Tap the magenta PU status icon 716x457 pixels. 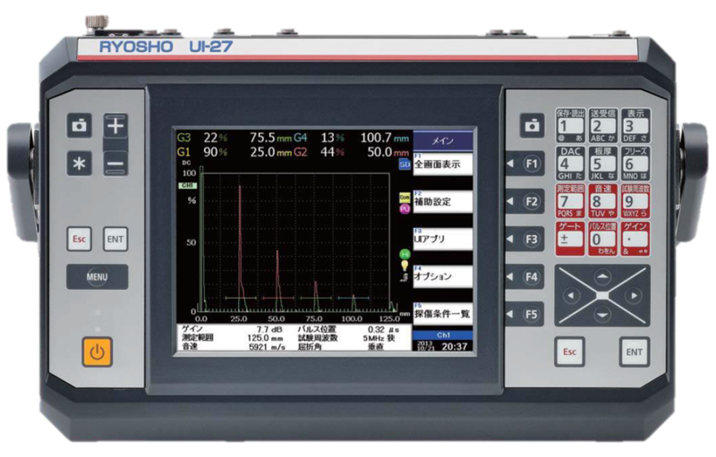click(405, 209)
